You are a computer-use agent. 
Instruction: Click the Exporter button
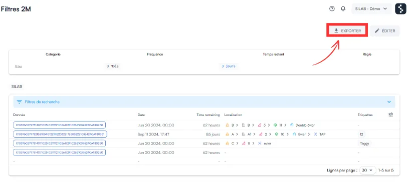(x=347, y=30)
